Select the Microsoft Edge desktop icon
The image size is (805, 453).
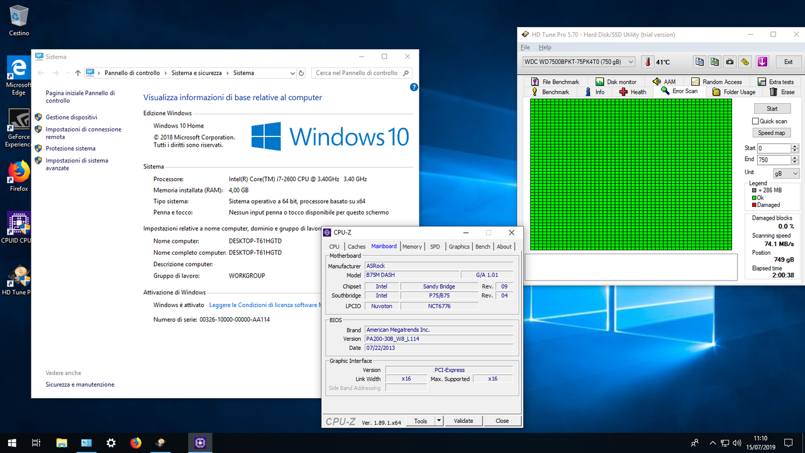click(x=18, y=76)
